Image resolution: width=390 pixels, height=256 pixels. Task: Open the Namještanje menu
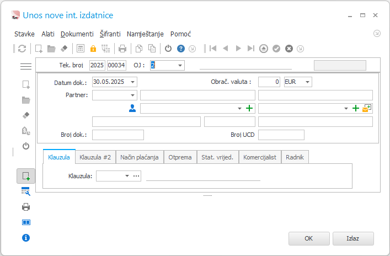coord(145,34)
